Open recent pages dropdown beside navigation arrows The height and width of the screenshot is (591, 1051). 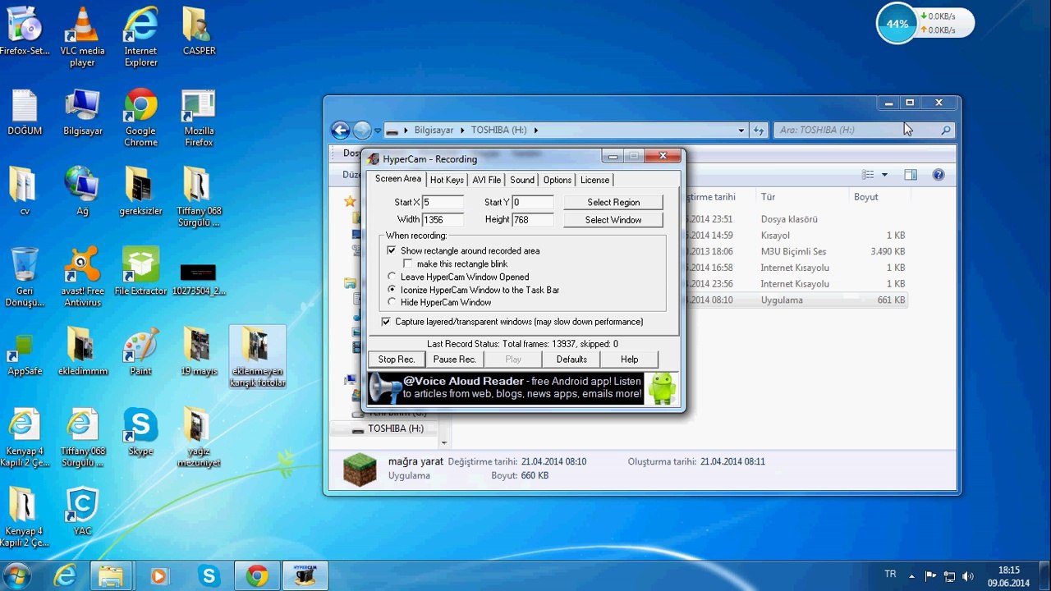(378, 131)
